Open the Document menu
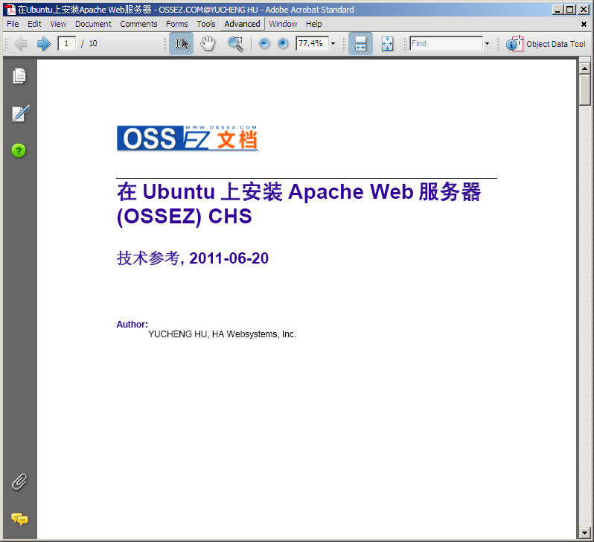Viewport: 594px width, 542px height. tap(93, 24)
